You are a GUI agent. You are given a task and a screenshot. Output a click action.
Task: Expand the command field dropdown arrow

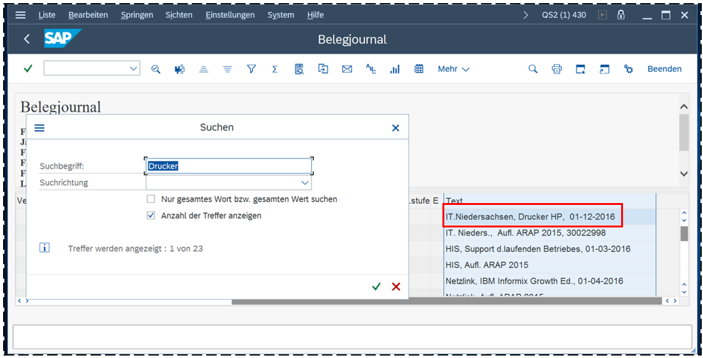[133, 69]
